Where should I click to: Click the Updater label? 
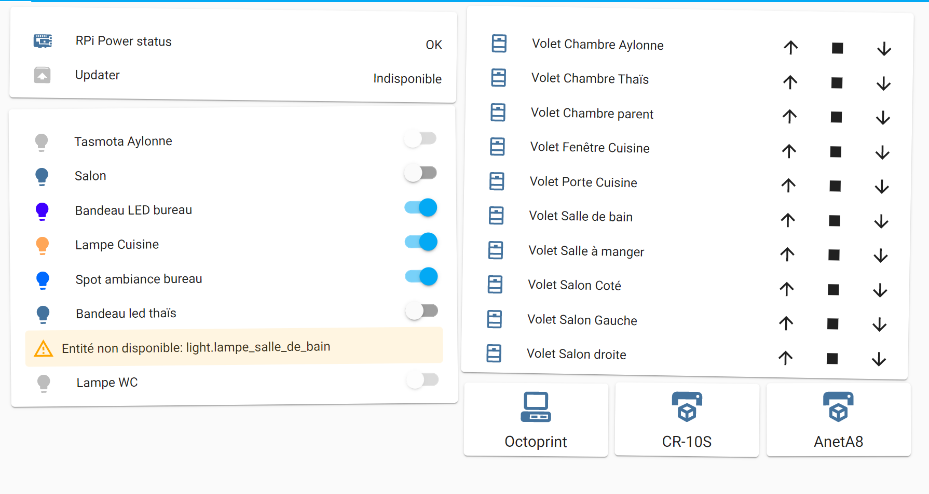tap(98, 75)
